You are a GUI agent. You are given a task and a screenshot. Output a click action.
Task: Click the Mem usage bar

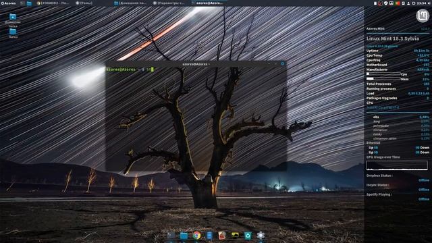(383, 79)
